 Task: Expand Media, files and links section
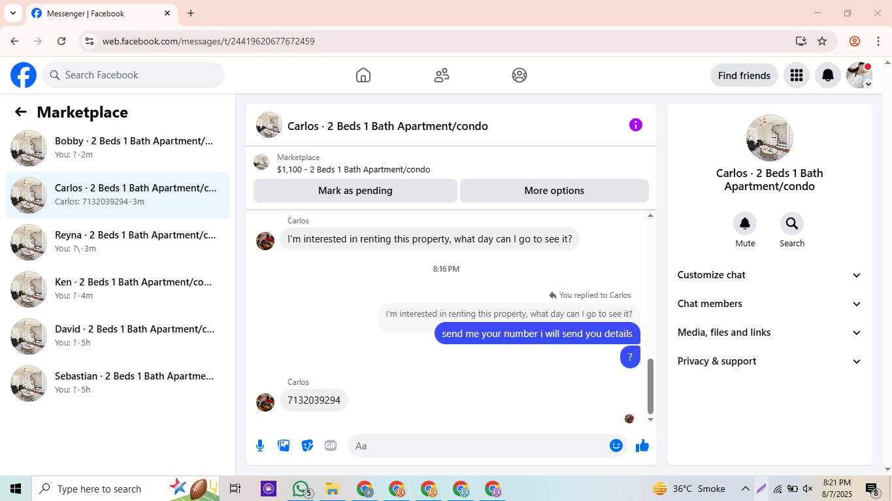pyautogui.click(x=770, y=332)
